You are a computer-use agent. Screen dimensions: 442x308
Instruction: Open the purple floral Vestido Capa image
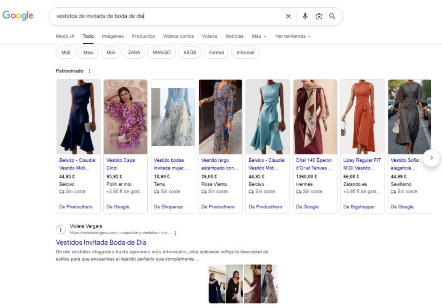tap(125, 117)
